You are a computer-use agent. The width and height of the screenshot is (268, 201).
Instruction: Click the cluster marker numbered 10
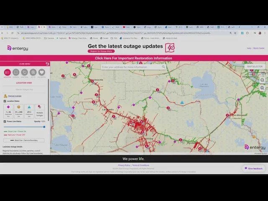[131, 123]
